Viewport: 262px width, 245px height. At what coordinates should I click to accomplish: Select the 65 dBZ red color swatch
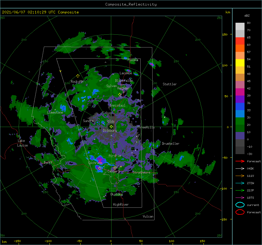(x=240, y=41)
